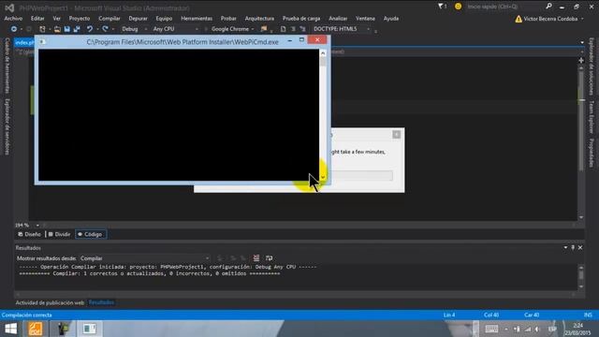The width and height of the screenshot is (599, 337).
Task: Select the Actividad de publicación web tab
Action: (x=50, y=302)
